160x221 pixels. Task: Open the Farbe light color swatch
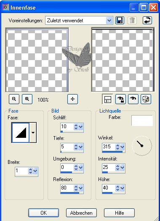click(x=142, y=121)
